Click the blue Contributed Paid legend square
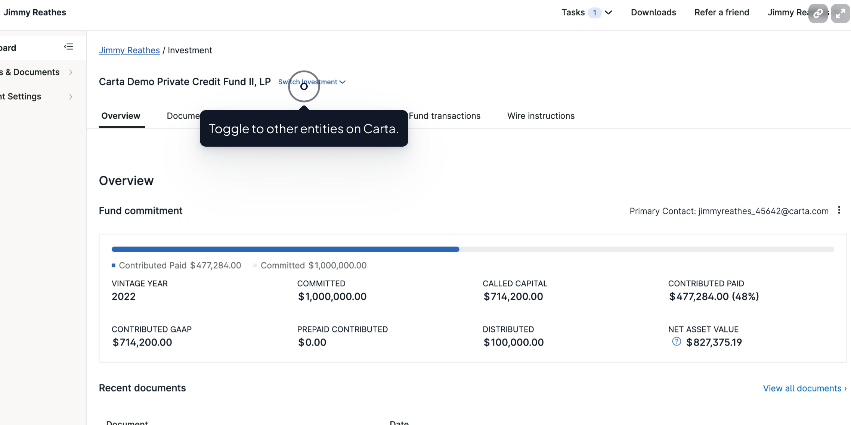 (114, 265)
